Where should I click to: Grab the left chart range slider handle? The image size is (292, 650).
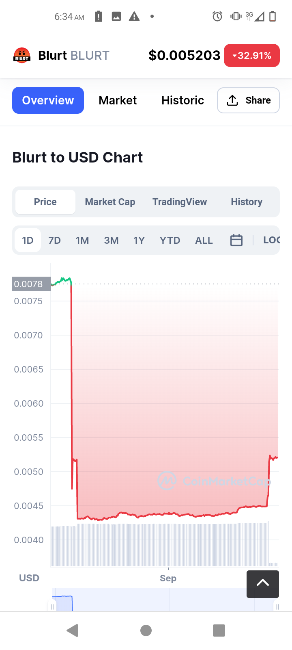pos(52,607)
